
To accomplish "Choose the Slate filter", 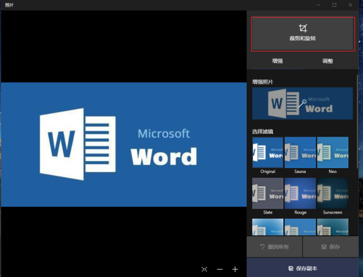I will (267, 194).
